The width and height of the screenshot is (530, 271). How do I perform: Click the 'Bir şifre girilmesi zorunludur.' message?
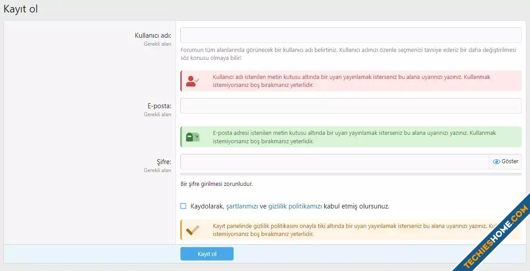coord(216,185)
